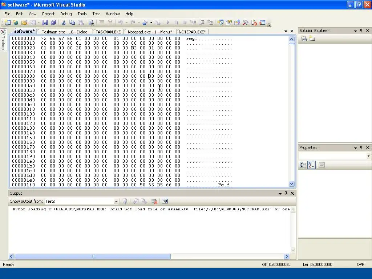The image size is (372, 279).
Task: Open the collapsed Toolbox side tab
Action: coord(3,40)
